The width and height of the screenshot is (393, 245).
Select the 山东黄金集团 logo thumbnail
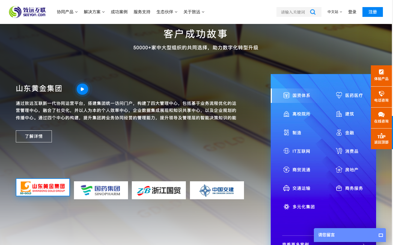(43, 187)
